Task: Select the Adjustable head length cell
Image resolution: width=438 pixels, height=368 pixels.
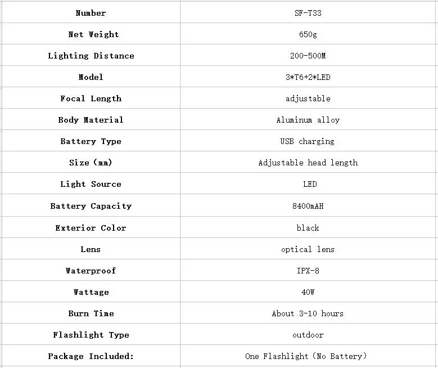Action: [308, 163]
